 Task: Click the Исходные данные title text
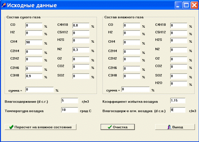[x=32, y=5]
